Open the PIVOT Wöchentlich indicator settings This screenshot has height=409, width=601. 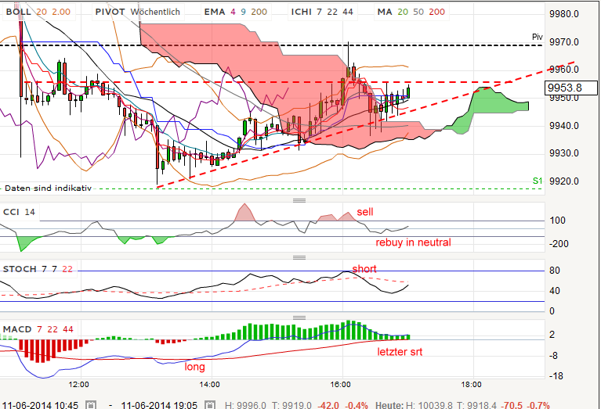pos(138,12)
